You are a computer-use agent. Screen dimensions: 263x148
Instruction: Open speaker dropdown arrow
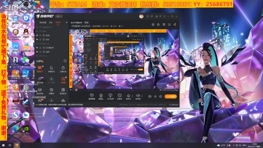click(142, 96)
